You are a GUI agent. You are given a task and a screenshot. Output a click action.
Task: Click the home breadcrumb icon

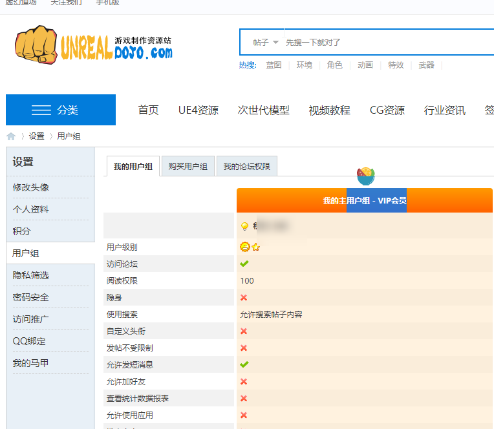pyautogui.click(x=11, y=136)
